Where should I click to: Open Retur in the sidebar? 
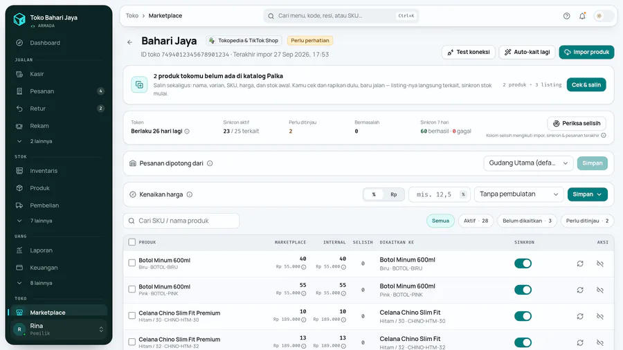(x=59, y=109)
